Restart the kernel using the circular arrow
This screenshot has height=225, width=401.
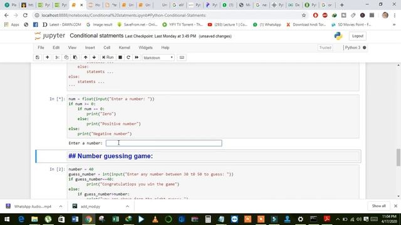click(128, 57)
